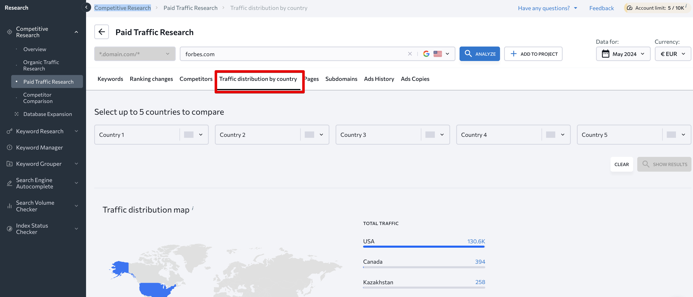Open the Country 5 dropdown

click(634, 135)
